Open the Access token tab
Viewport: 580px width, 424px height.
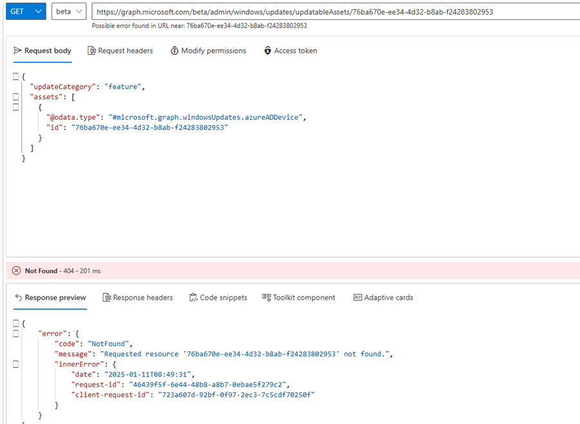click(x=291, y=51)
